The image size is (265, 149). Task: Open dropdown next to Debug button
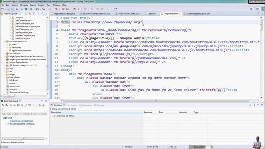tap(34, 9)
